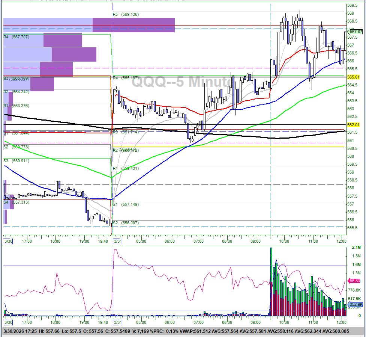
Task: Click the 1.6M volume scale value
Action: tap(356, 265)
